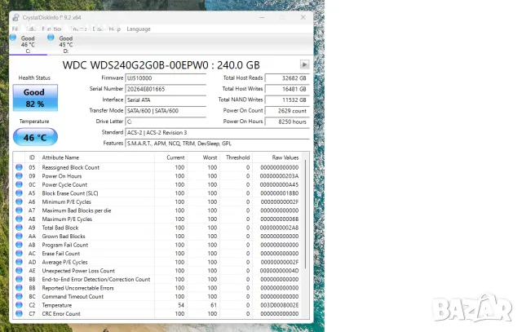Open the Disk menu

[98, 29]
